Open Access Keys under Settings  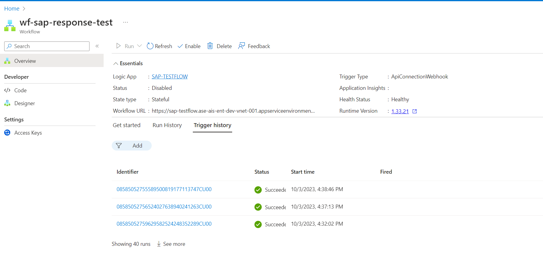pos(28,133)
